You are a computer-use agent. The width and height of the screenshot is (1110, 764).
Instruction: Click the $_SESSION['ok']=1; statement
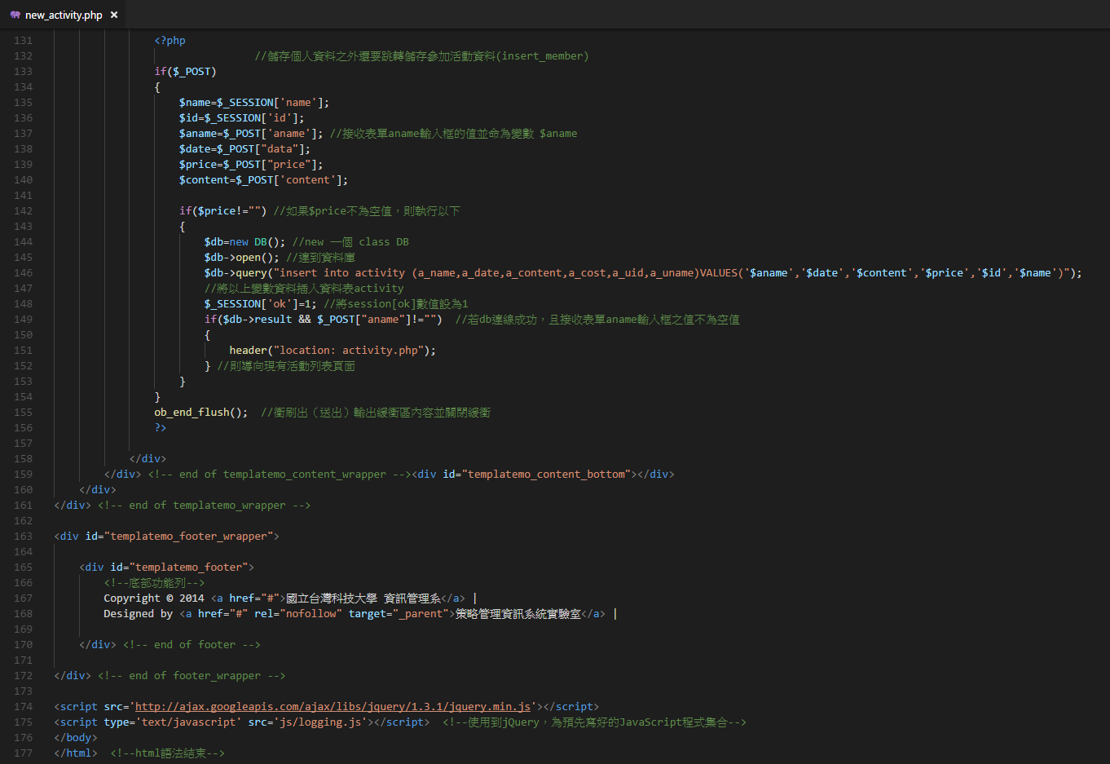click(260, 303)
